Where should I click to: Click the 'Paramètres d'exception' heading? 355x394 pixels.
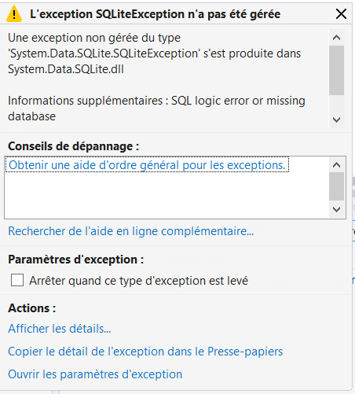(76, 260)
